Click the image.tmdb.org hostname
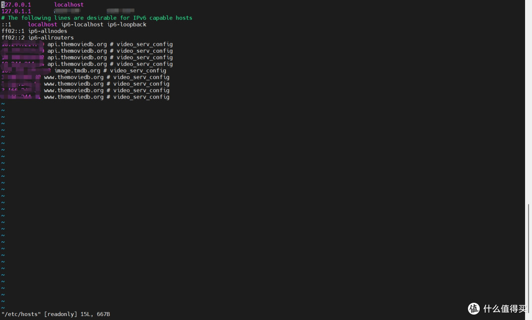The width and height of the screenshot is (532, 320). click(77, 70)
